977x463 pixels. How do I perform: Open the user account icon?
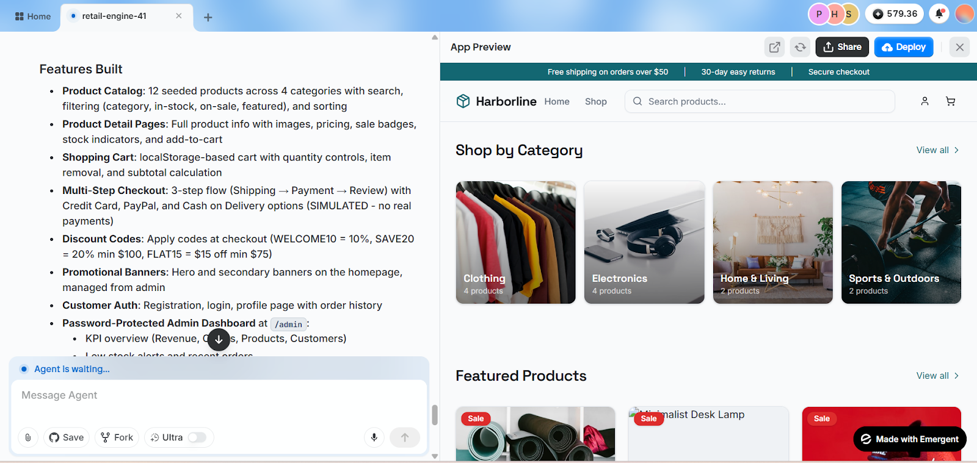[924, 101]
